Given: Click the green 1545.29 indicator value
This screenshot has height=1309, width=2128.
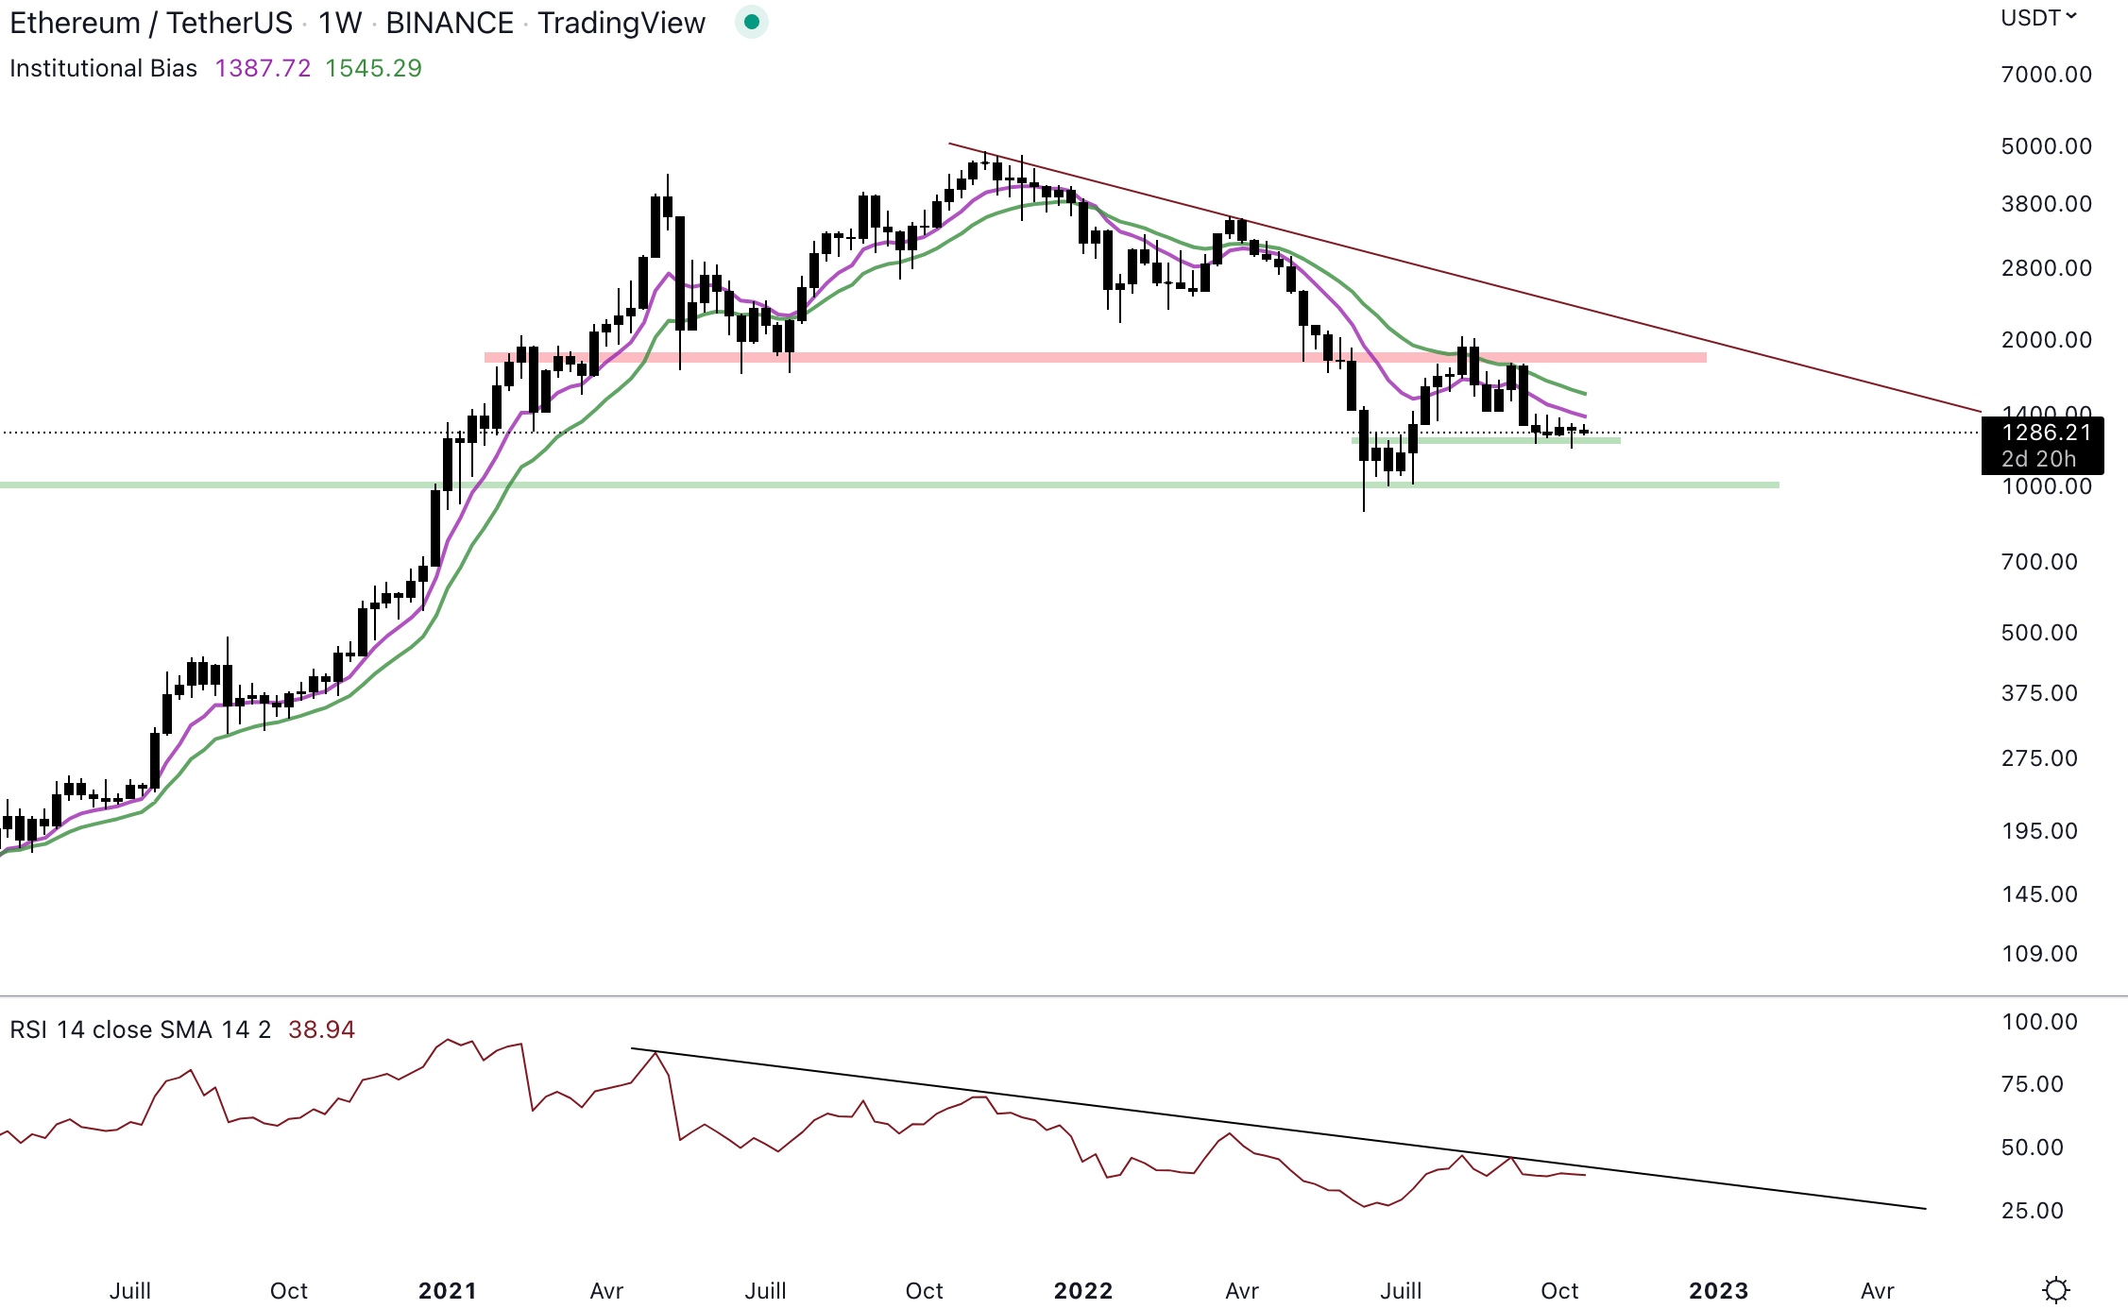Looking at the screenshot, I should coord(373,68).
